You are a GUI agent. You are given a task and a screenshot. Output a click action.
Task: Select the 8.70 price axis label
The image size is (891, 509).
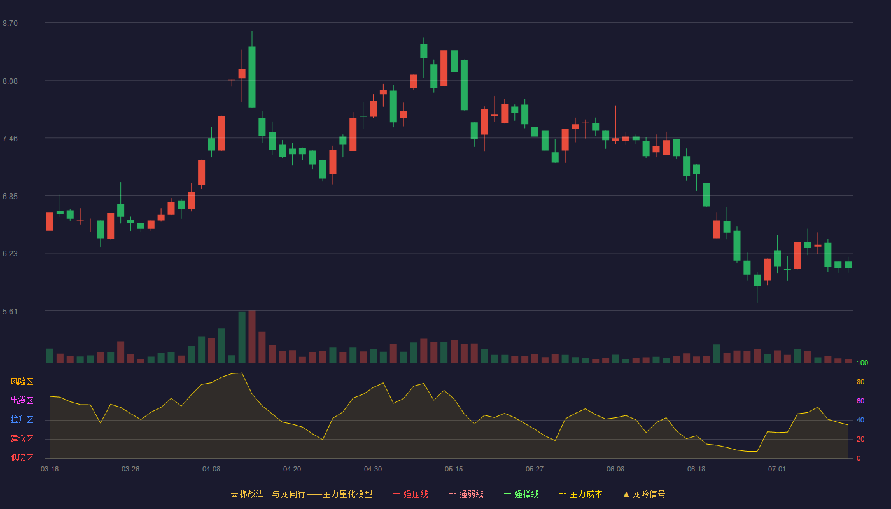click(10, 24)
